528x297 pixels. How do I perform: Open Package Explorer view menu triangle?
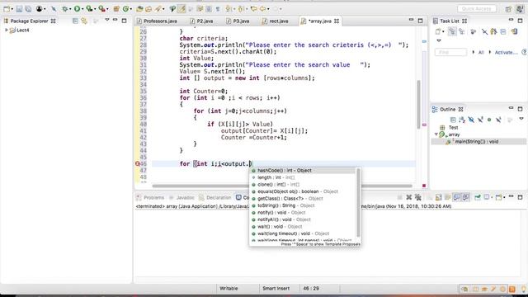click(x=107, y=20)
